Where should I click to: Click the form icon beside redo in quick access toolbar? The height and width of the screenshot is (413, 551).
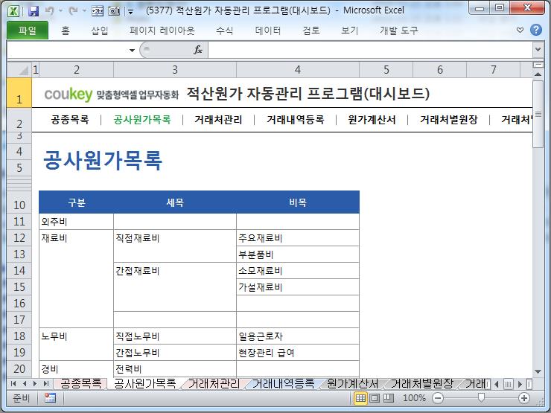(98, 11)
